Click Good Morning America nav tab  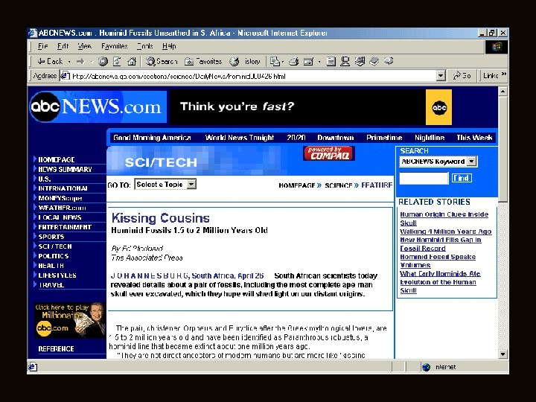coord(152,138)
